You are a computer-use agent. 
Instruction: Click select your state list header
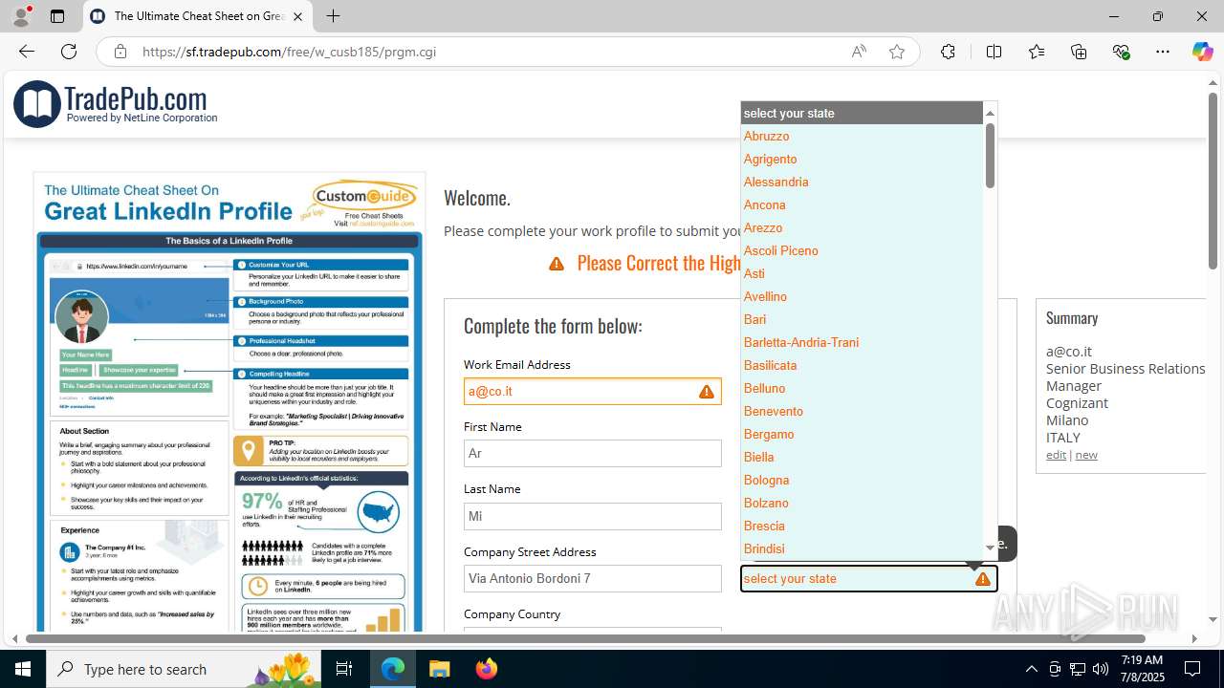(862, 113)
